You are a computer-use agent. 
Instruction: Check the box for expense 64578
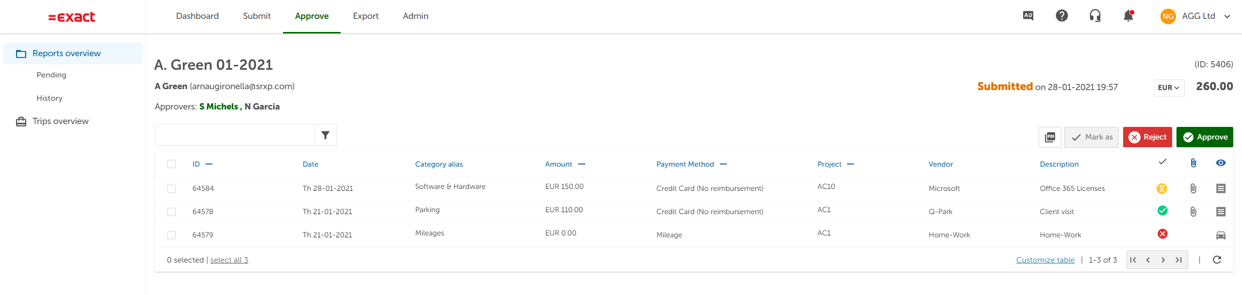171,212
